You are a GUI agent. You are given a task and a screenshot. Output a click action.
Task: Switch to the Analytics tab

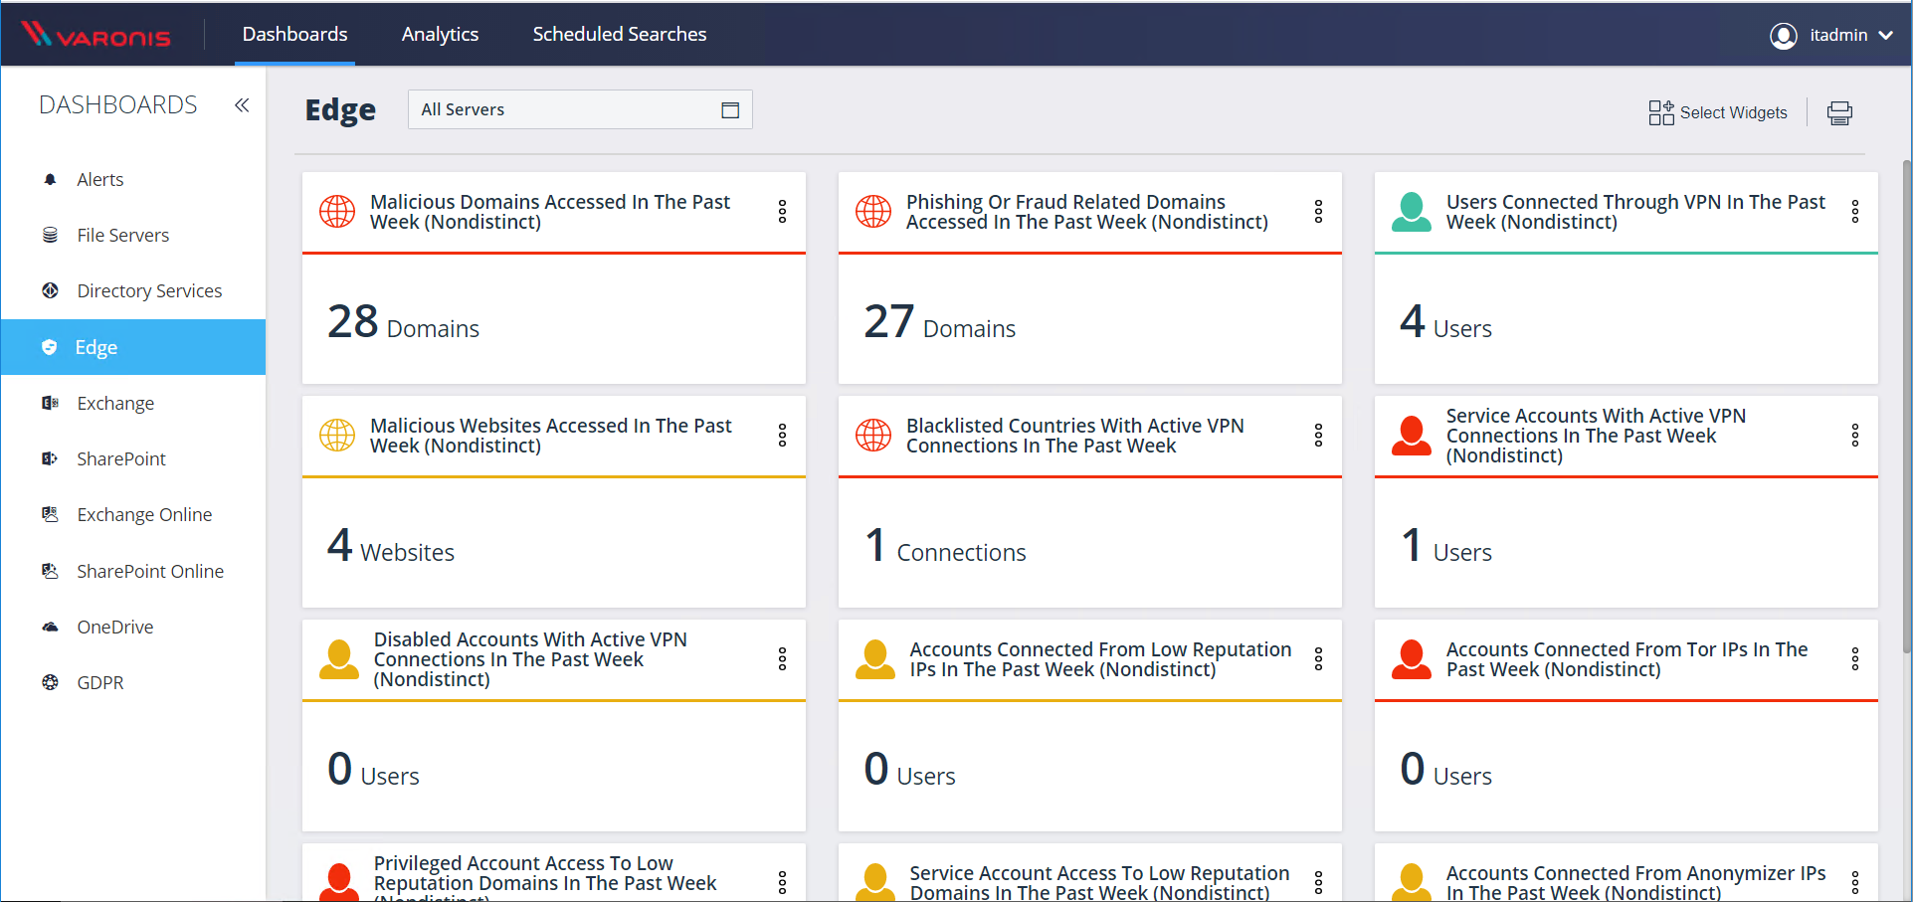pos(440,35)
